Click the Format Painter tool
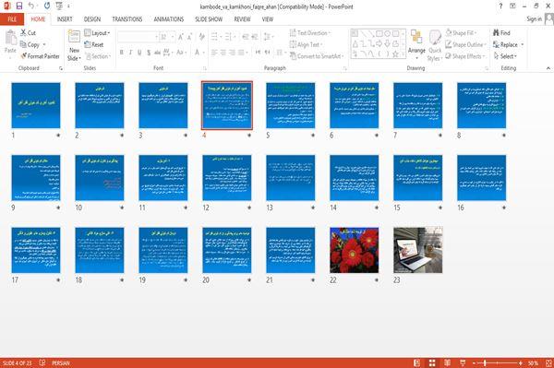The width and height of the screenshot is (554, 368). coord(40,56)
